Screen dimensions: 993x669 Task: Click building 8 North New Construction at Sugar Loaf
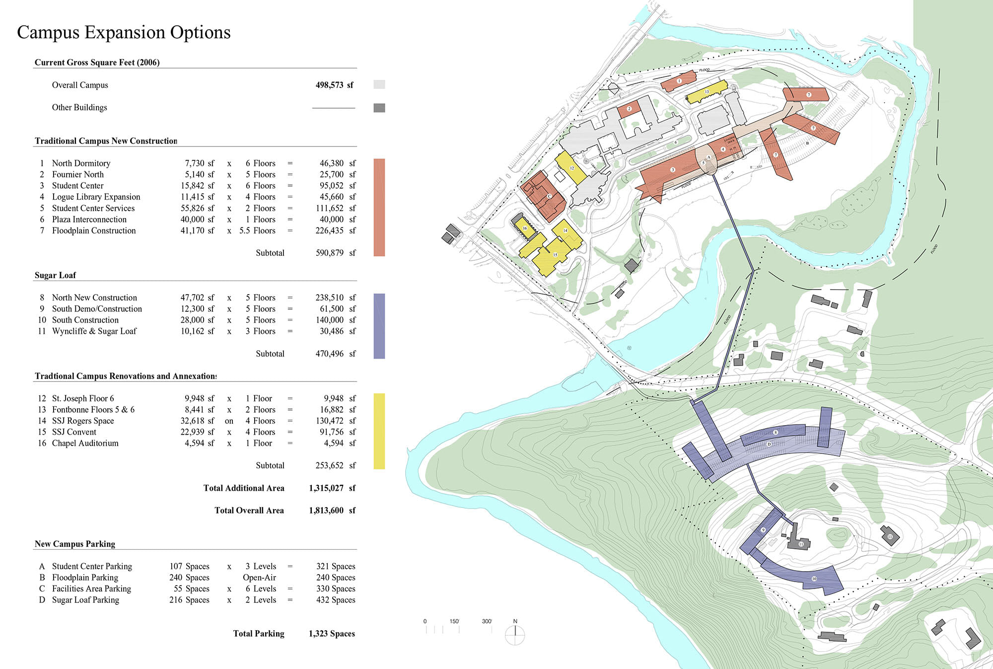point(775,432)
